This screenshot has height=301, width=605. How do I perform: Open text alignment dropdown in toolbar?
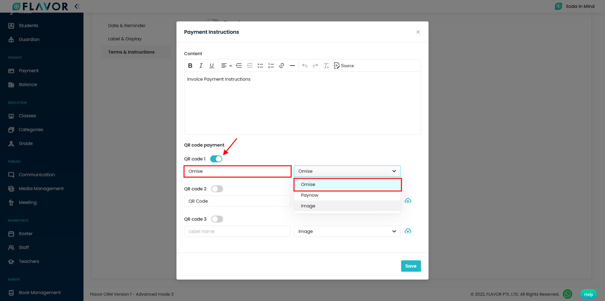tap(227, 66)
